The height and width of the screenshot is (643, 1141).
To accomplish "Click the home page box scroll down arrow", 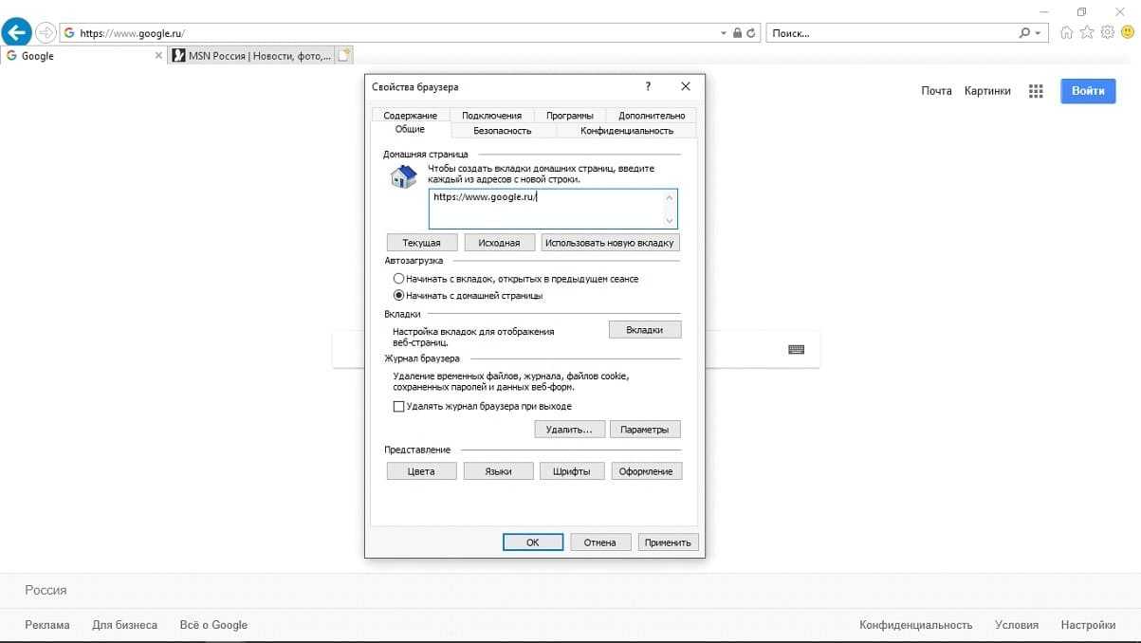I will [x=671, y=221].
